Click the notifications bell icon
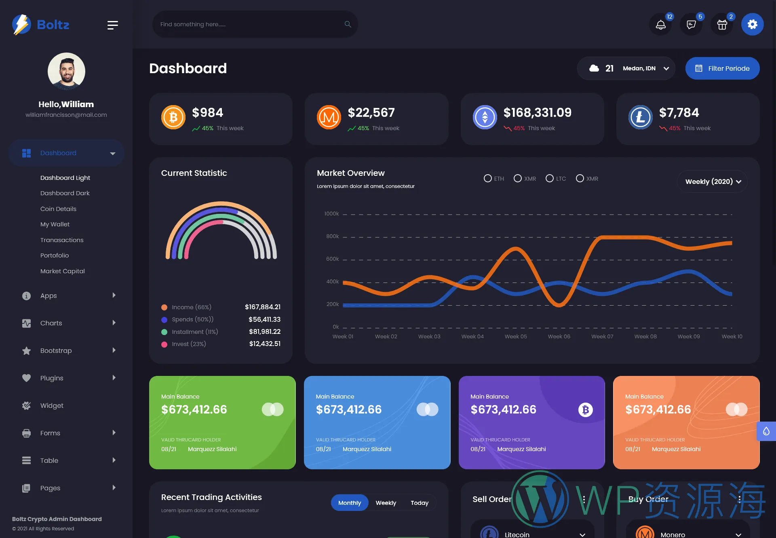This screenshot has width=776, height=538. [x=660, y=24]
